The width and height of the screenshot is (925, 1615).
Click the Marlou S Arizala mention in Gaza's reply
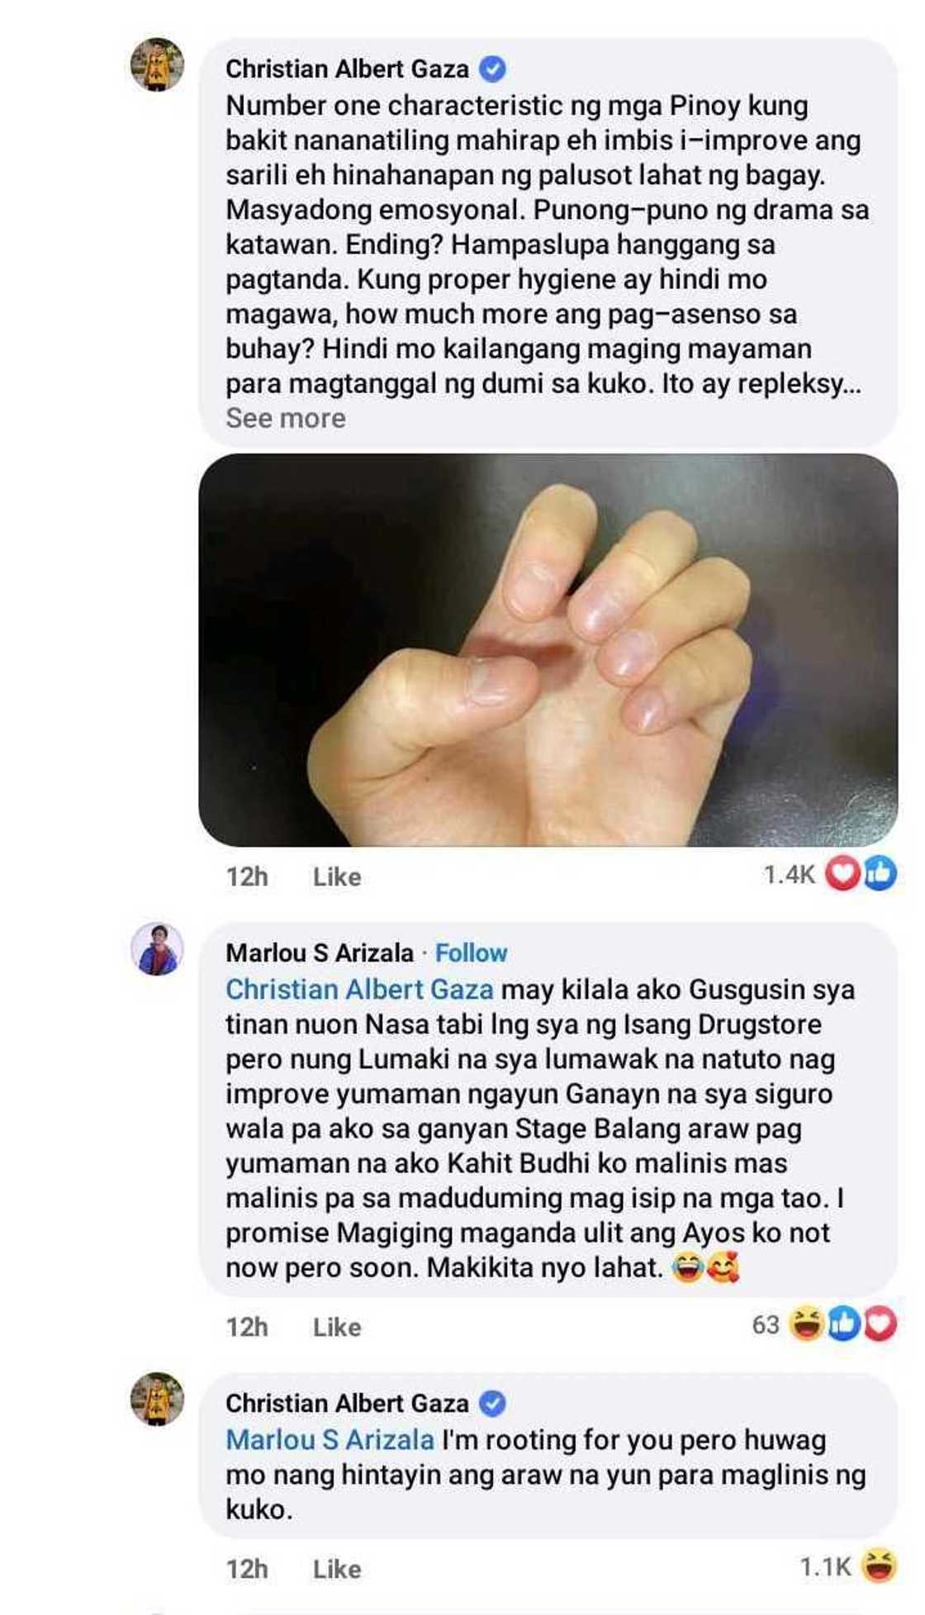[x=330, y=1440]
